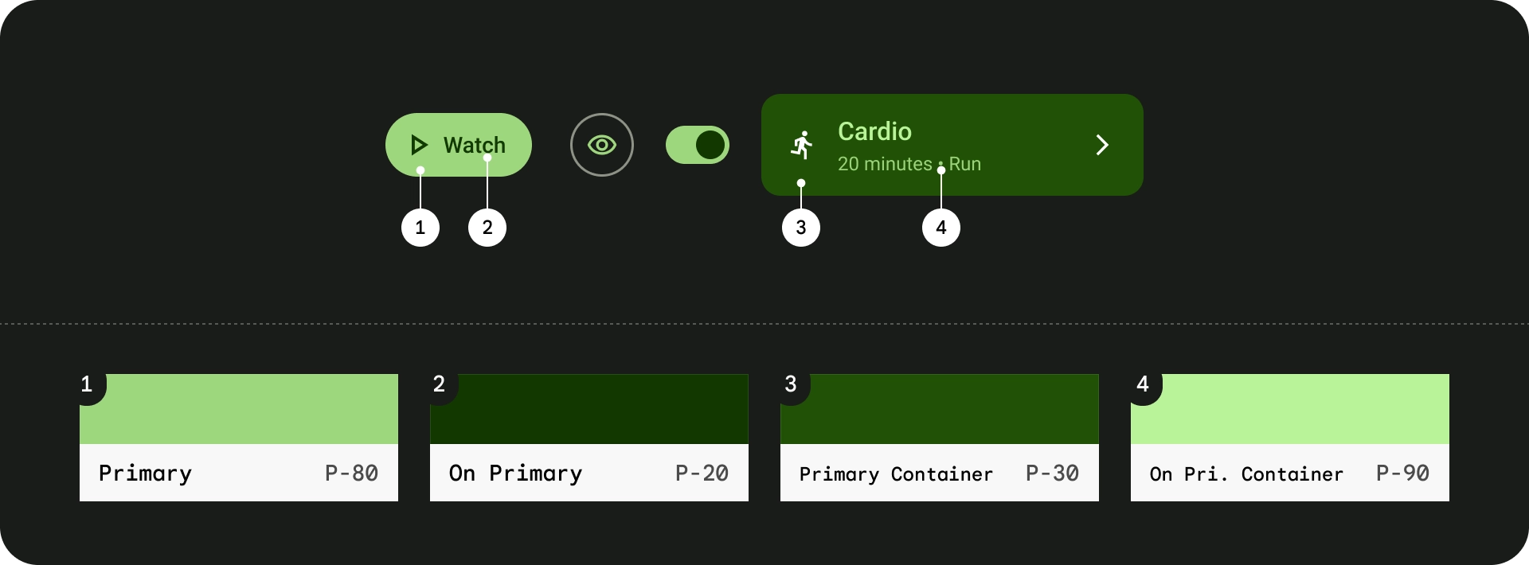
Task: Click the swatch corner badge numbered 4
Action: (1143, 385)
